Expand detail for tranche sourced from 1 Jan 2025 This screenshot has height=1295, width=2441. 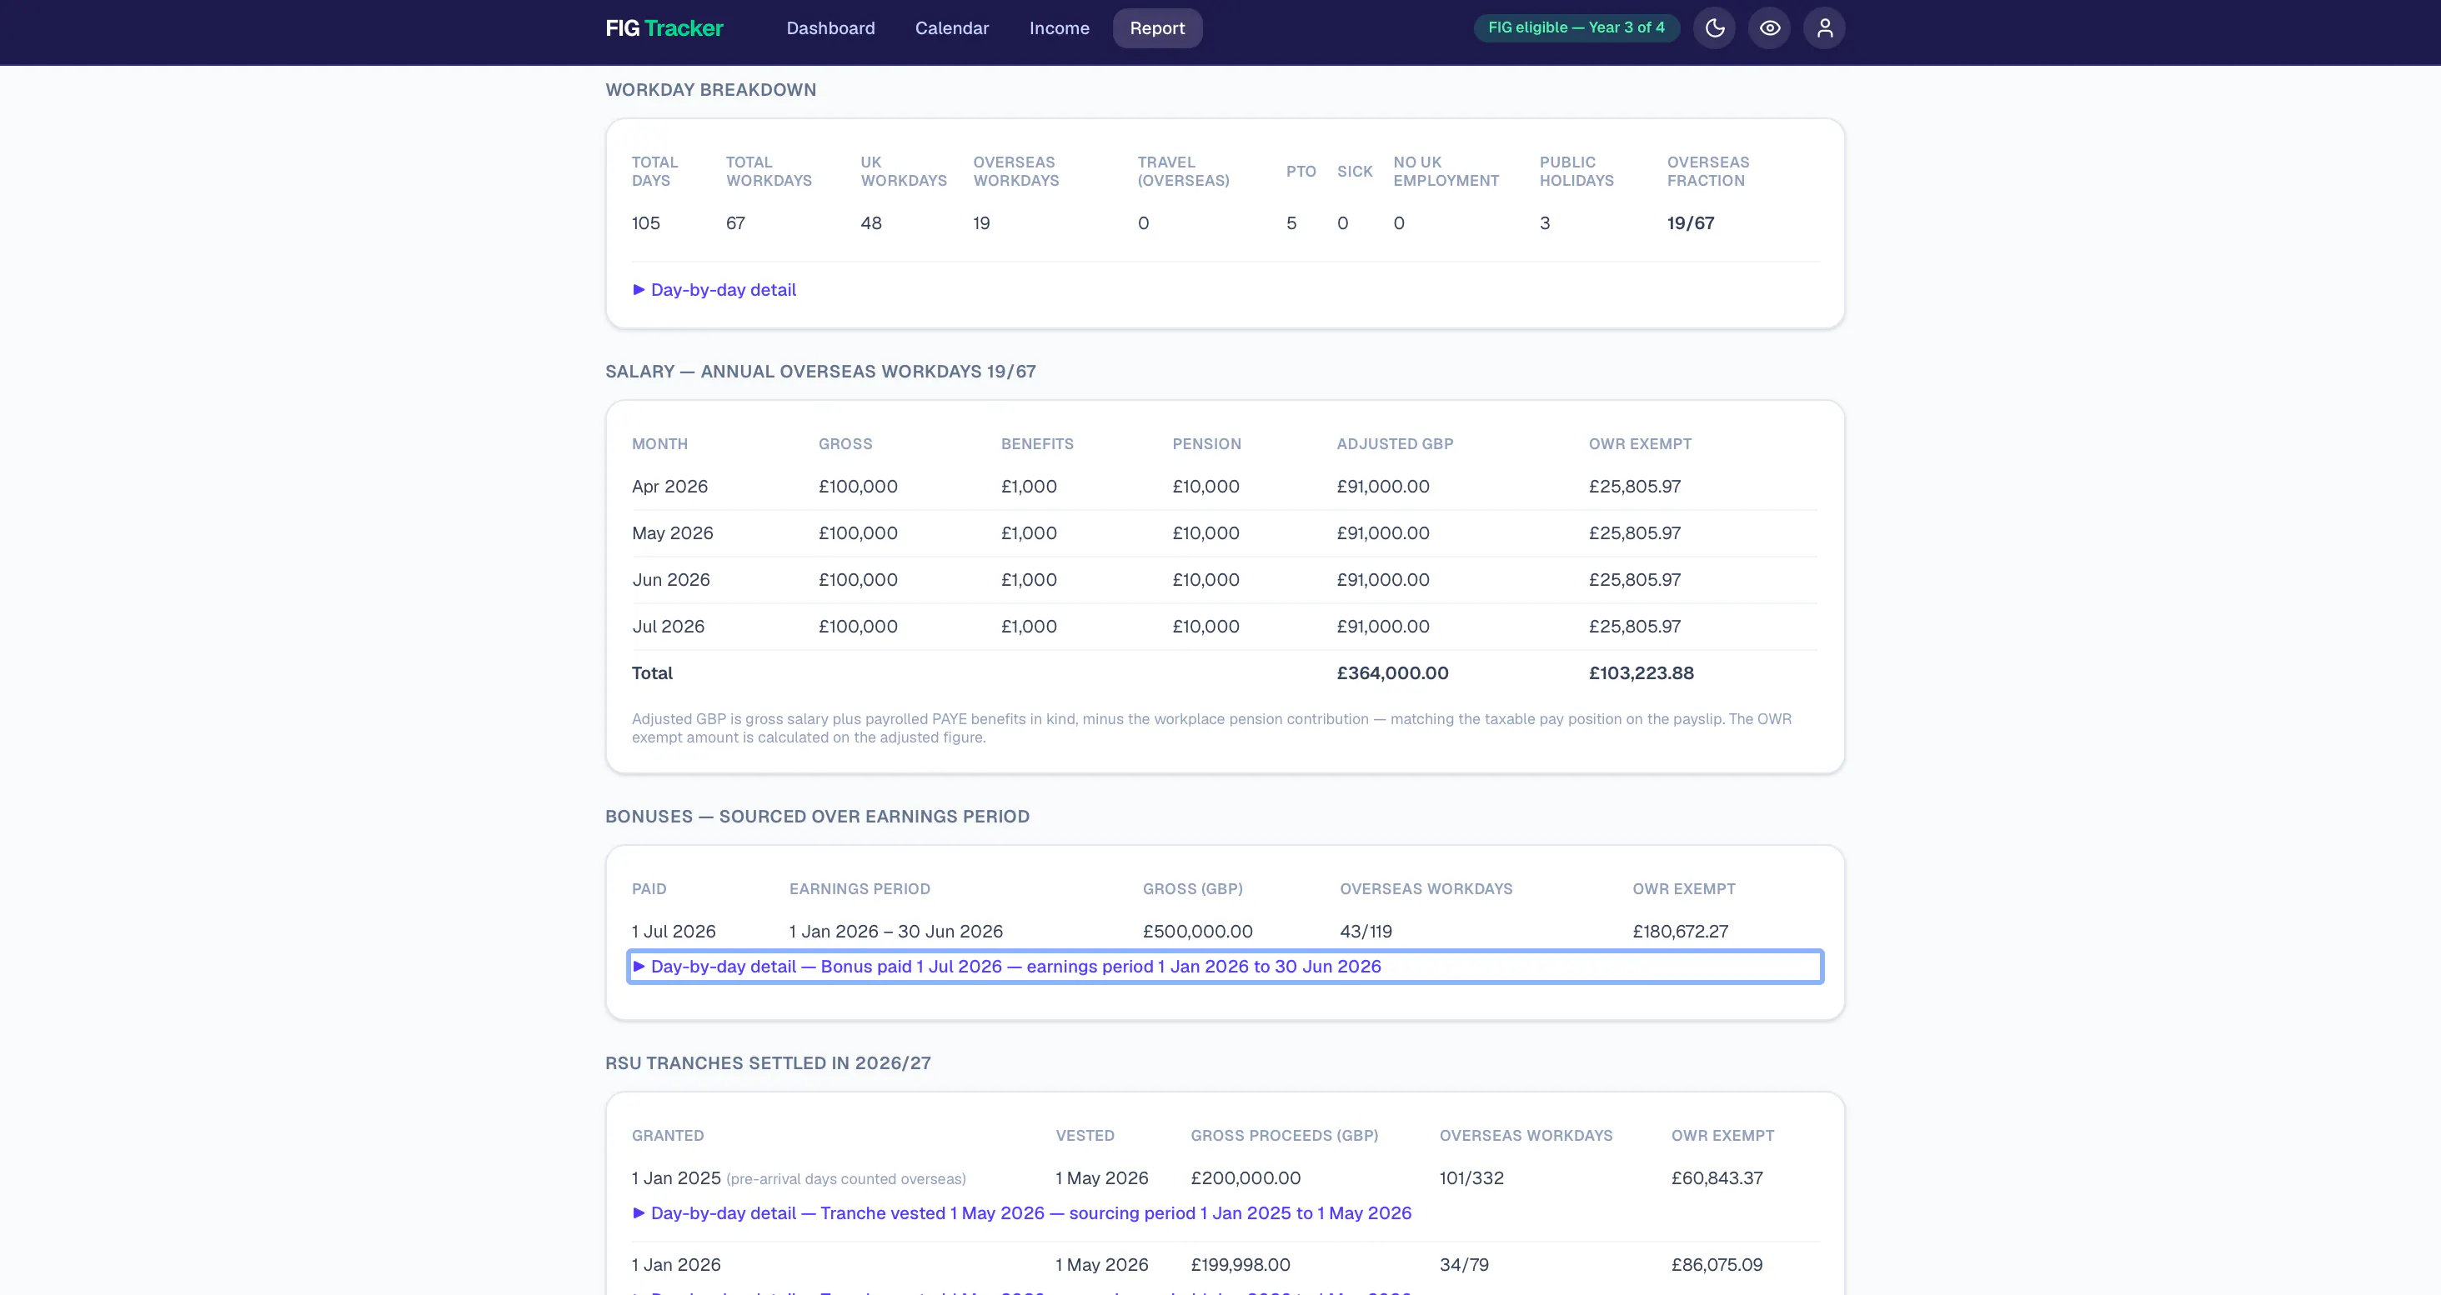click(1021, 1213)
